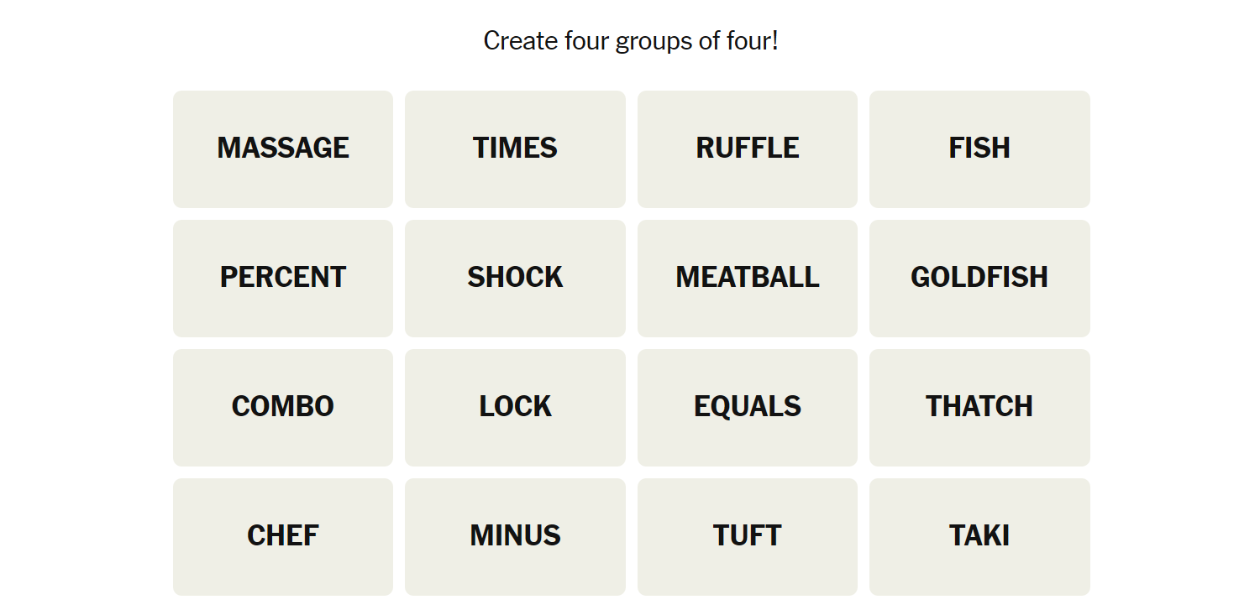Pick the RUFFLE tile
Image resolution: width=1260 pixels, height=610 pixels.
coord(747,149)
